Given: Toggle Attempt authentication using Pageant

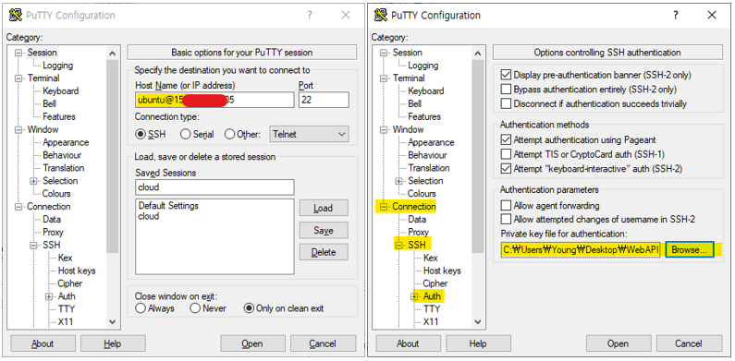Looking at the screenshot, I should point(506,139).
